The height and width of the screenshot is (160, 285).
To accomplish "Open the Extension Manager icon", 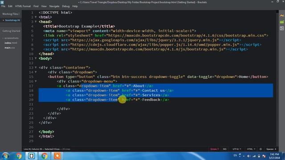I will 282,22.
